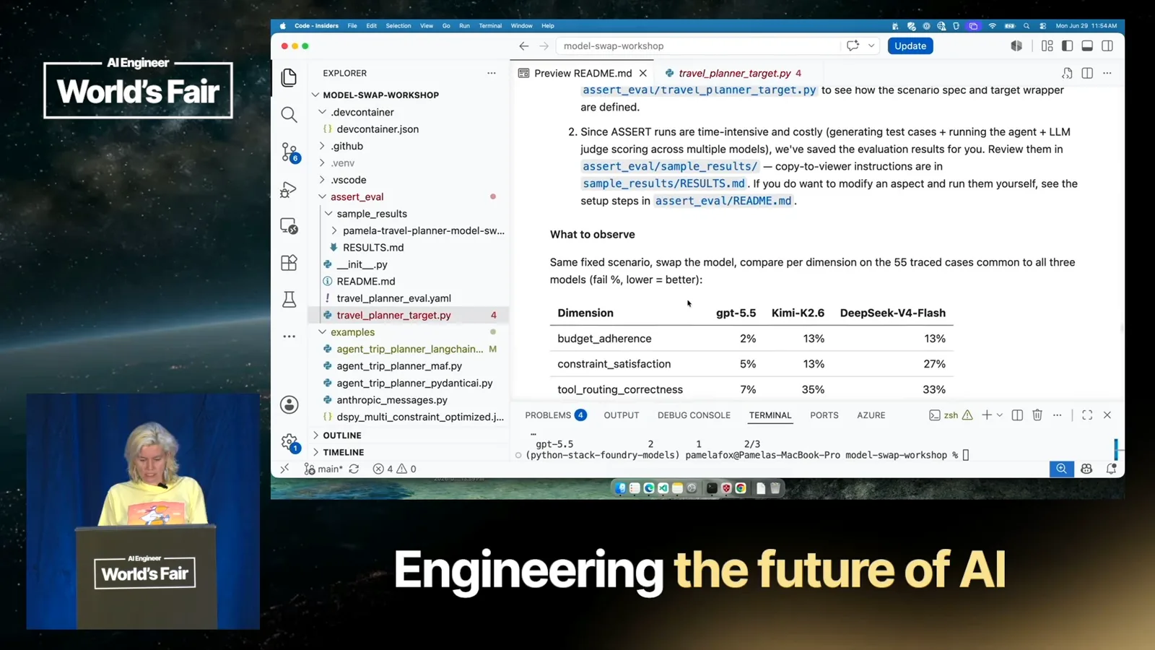Split the terminal panel
The height and width of the screenshot is (650, 1155).
1017,415
